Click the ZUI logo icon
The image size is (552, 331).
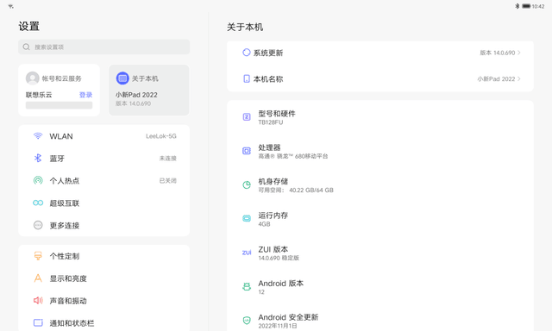point(247,253)
